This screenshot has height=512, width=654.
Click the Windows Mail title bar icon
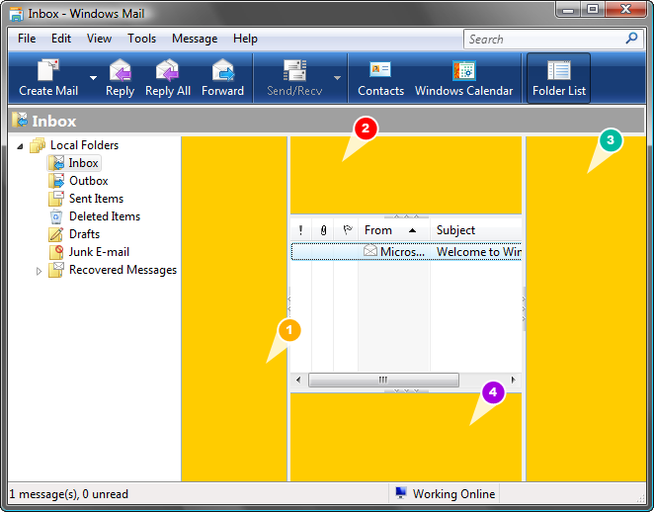click(x=17, y=14)
